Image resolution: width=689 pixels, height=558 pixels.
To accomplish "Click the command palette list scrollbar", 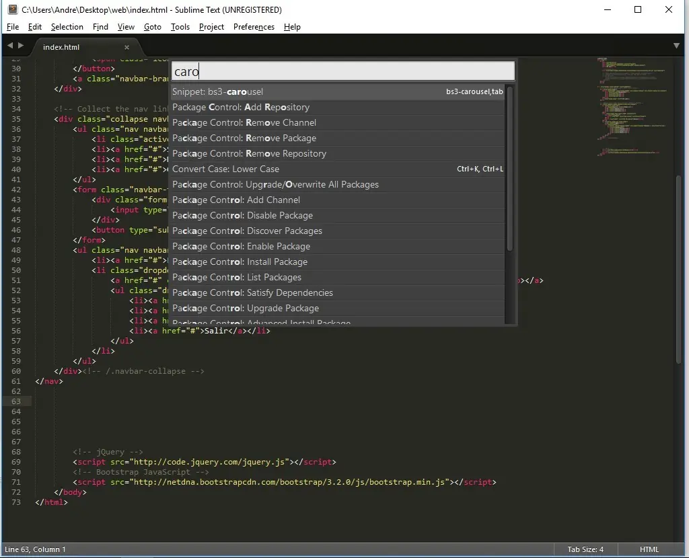I will tap(510, 169).
